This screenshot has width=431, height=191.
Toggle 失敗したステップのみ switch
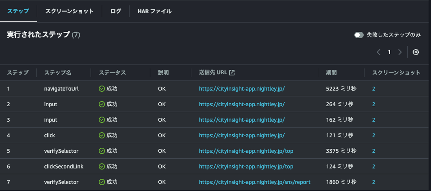(359, 35)
